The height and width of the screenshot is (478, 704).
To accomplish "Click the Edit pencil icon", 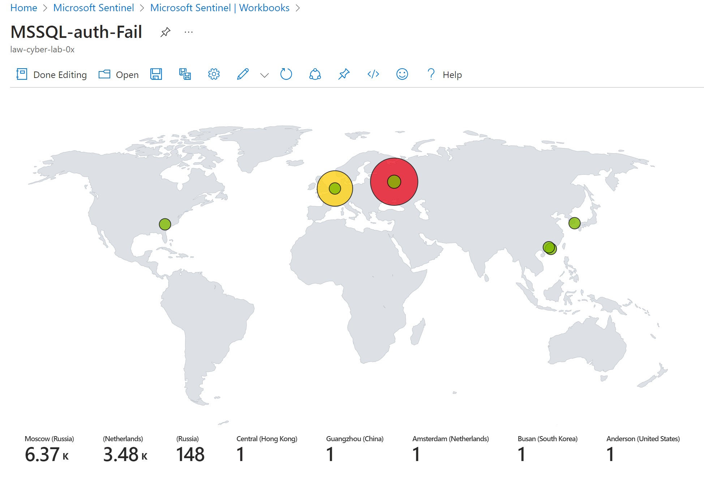I will [x=242, y=74].
